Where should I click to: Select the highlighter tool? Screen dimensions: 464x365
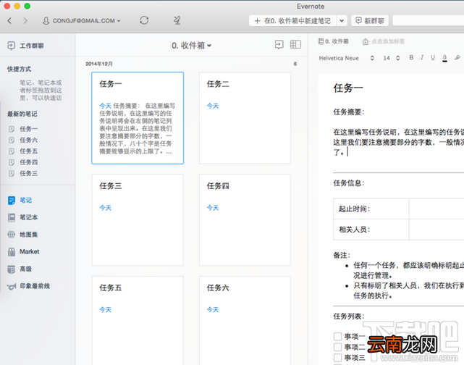point(457,57)
